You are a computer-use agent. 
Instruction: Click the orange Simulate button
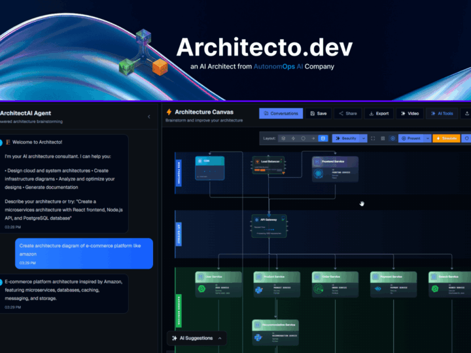point(446,139)
